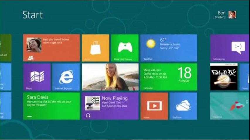This screenshot has width=250, height=140.
Task: Click Ben Martens user avatar
Action: [232, 15]
